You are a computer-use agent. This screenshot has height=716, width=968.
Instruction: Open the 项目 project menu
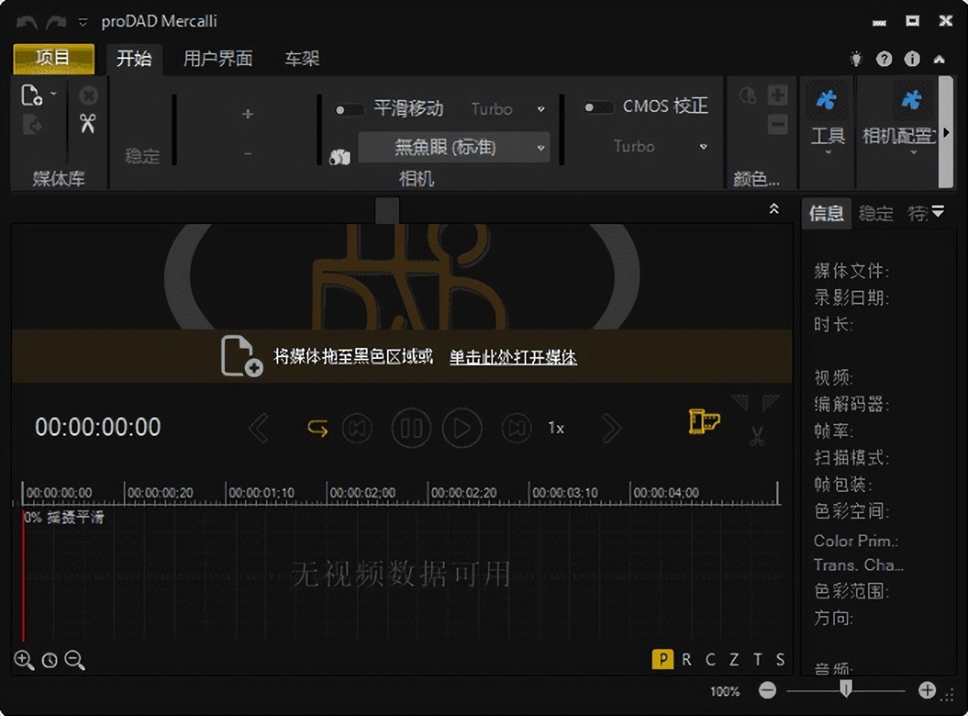coord(54,58)
